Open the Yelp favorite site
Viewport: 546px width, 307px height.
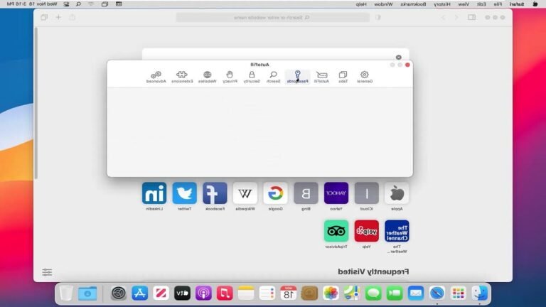[366, 231]
